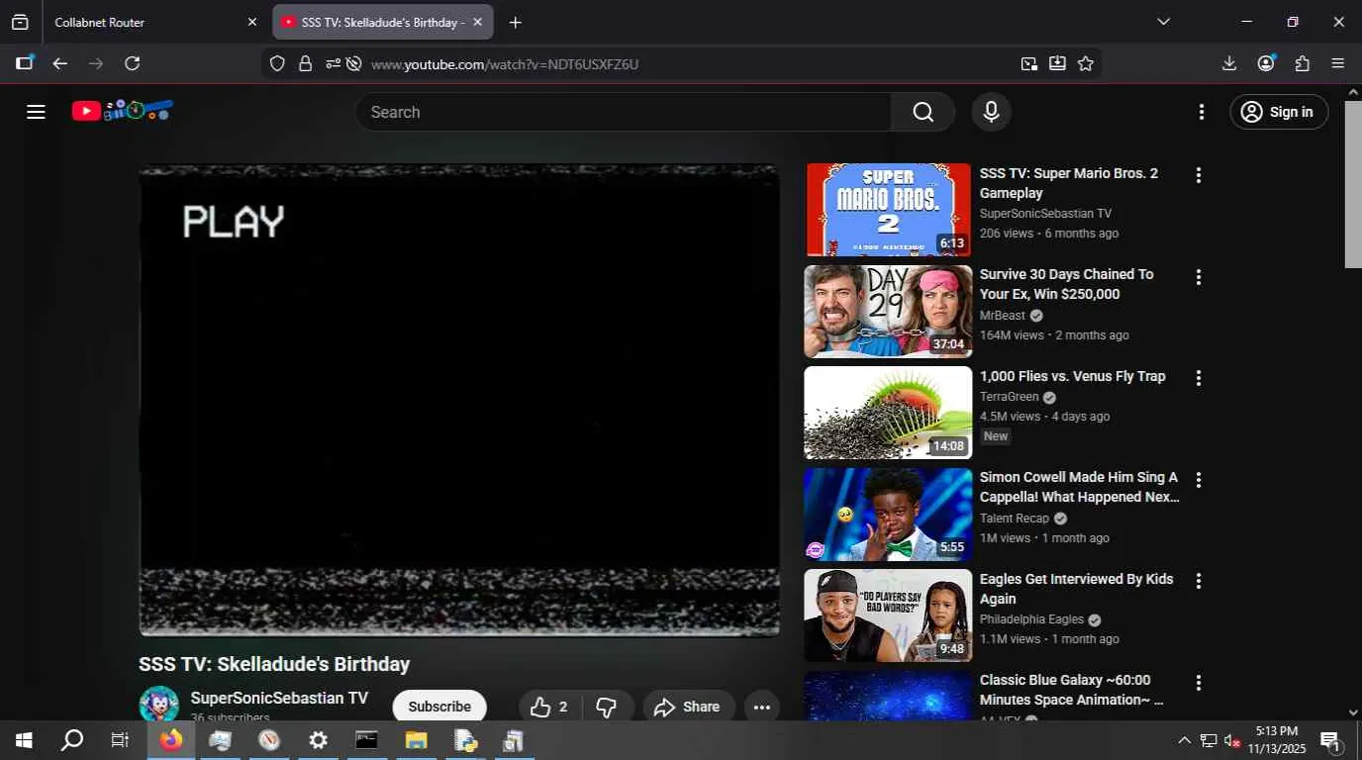The width and height of the screenshot is (1362, 760).
Task: Open Firefox downloads panel
Action: point(1229,63)
